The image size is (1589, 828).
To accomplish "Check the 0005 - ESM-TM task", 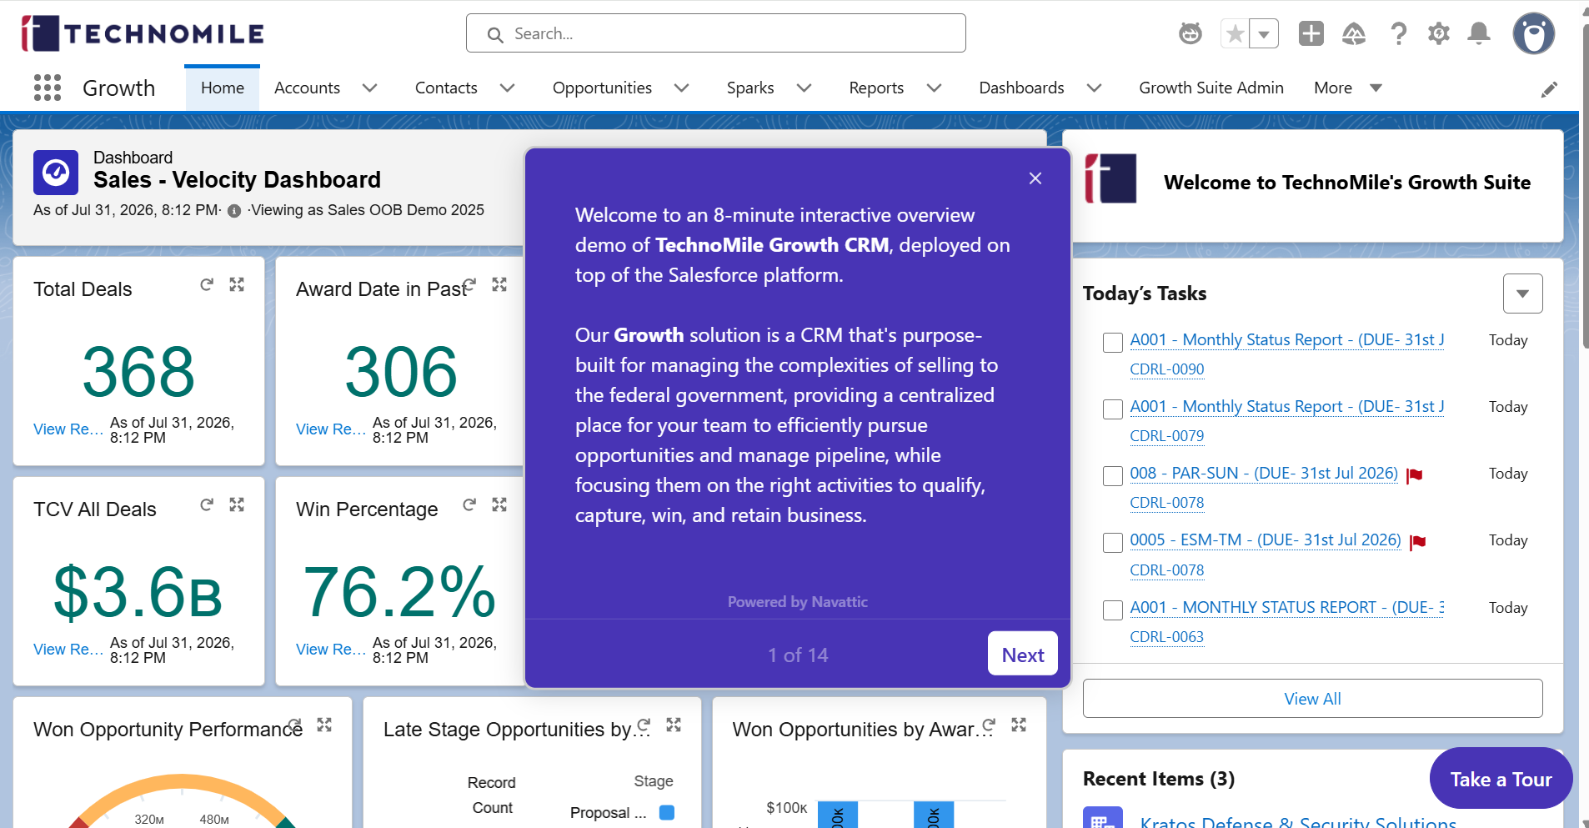I will [x=1113, y=543].
